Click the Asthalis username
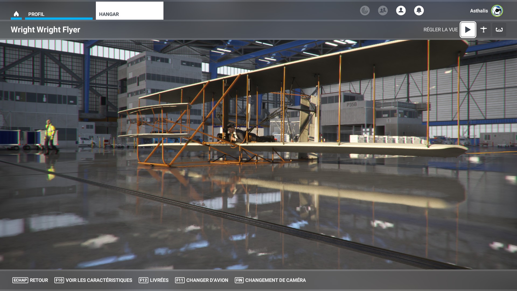 479,11
